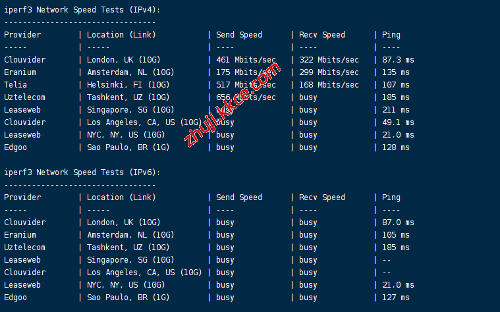Image resolution: width=500 pixels, height=312 pixels.
Task: Click the 211 ms ping value
Action: 395,110
